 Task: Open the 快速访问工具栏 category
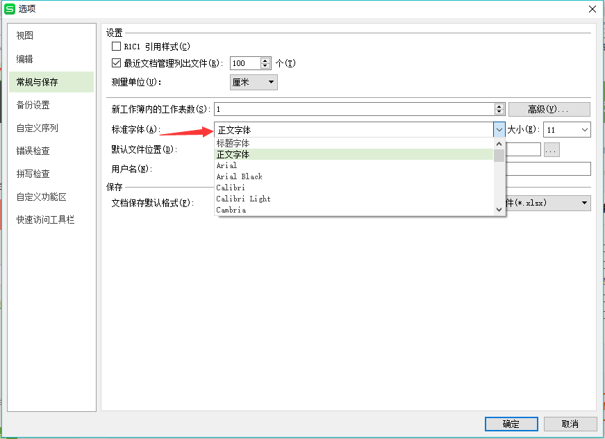[51, 219]
